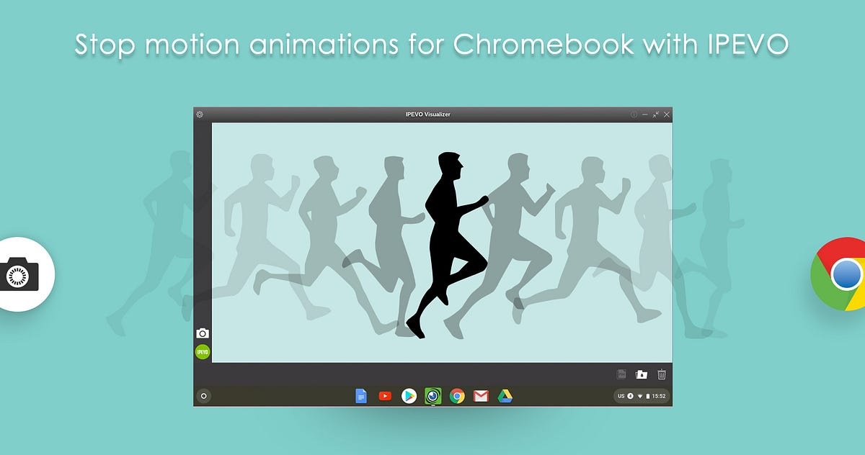Take a snapshot with the camera icon
Screen dimensions: 865x455
click(x=203, y=333)
